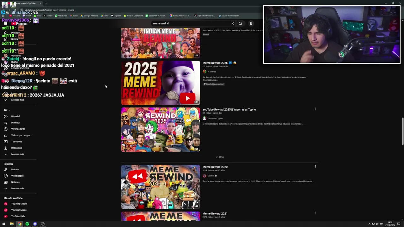Click the search magnifier button
The image size is (404, 227).
coord(240,23)
